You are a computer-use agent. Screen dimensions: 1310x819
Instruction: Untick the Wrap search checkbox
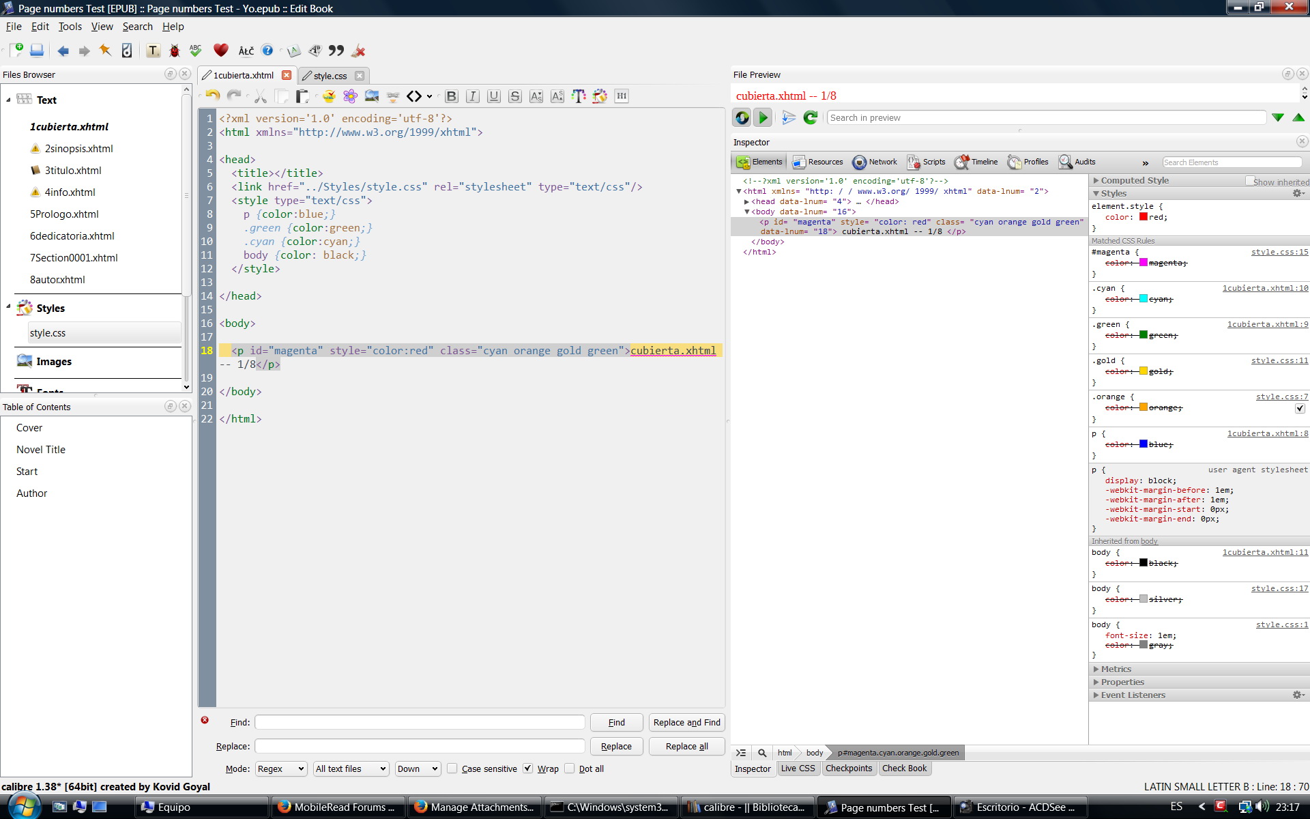click(527, 768)
